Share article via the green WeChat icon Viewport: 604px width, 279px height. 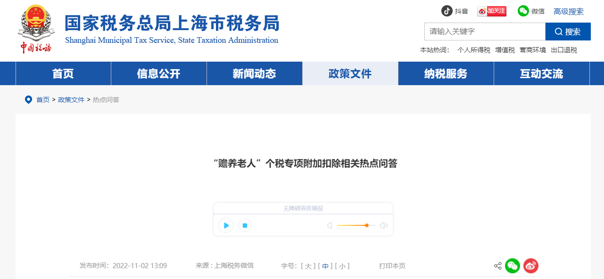pos(513,266)
